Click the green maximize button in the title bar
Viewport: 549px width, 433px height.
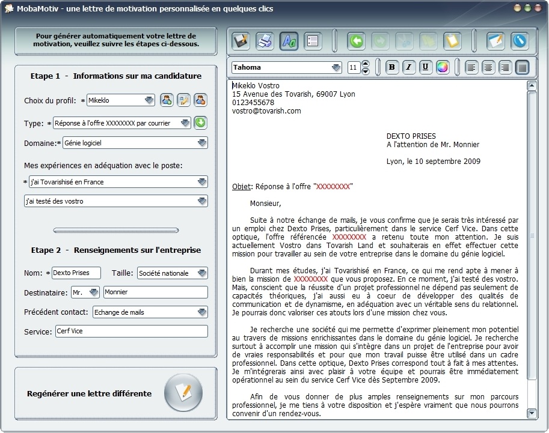[527, 8]
